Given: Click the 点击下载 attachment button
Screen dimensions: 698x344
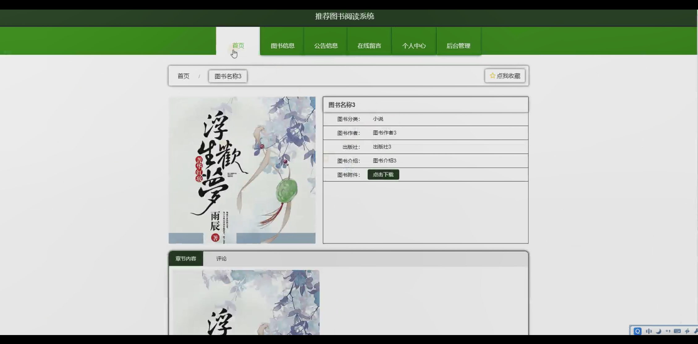Looking at the screenshot, I should click(x=383, y=175).
